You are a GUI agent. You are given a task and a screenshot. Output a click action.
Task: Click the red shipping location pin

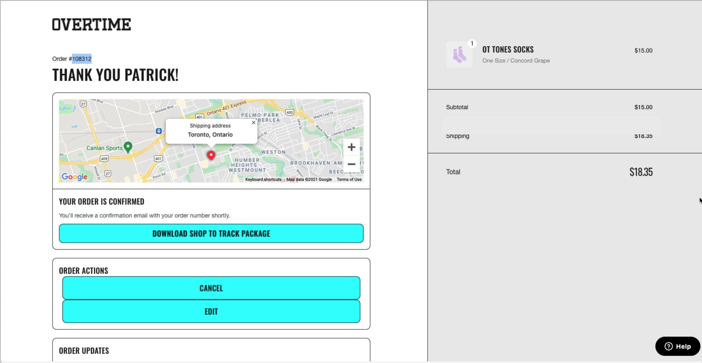211,155
